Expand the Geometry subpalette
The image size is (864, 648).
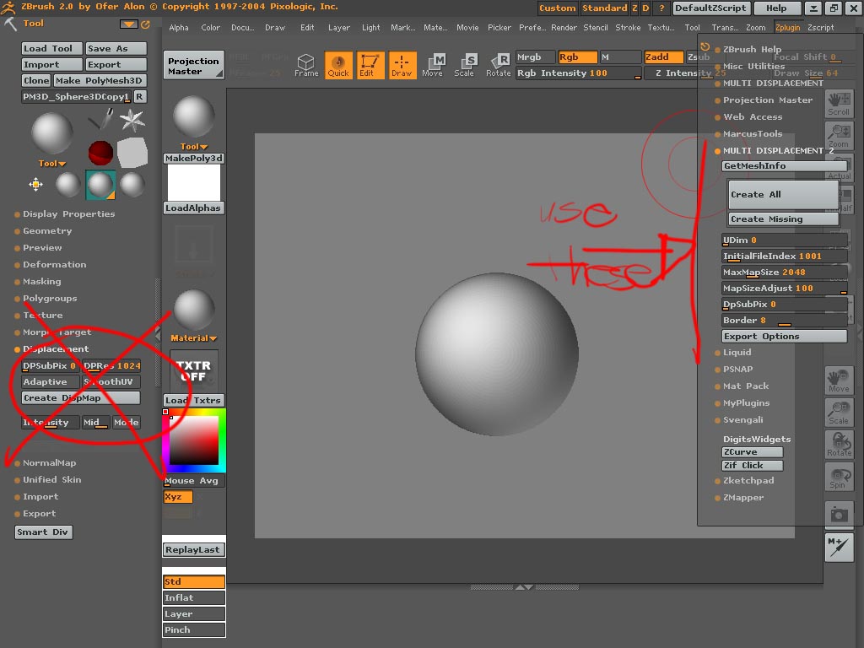click(x=47, y=231)
